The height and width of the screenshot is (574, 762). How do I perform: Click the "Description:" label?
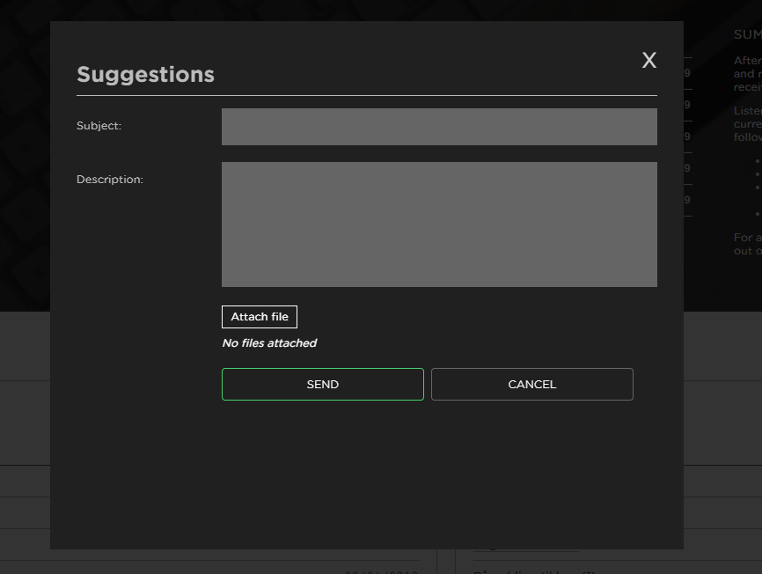coord(109,180)
